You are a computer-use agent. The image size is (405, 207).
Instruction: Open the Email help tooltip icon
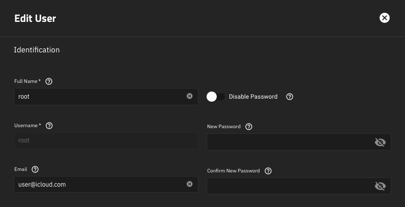click(35, 169)
